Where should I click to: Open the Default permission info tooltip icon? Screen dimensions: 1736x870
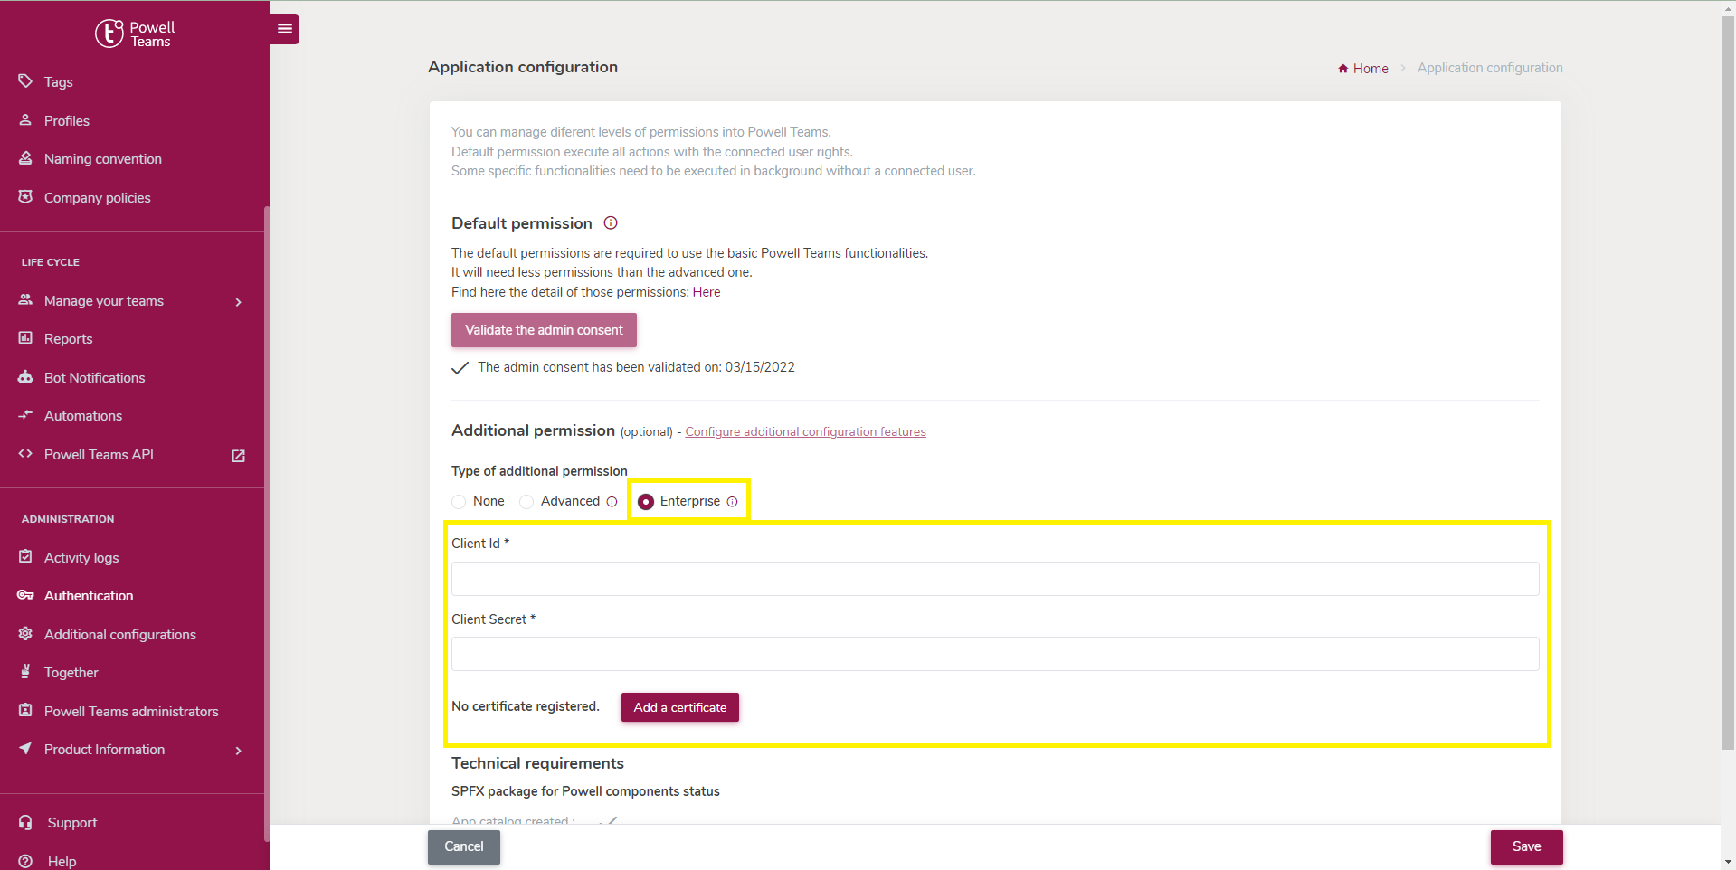611,222
